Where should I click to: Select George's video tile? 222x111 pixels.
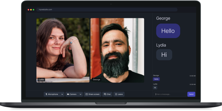tap(117, 50)
